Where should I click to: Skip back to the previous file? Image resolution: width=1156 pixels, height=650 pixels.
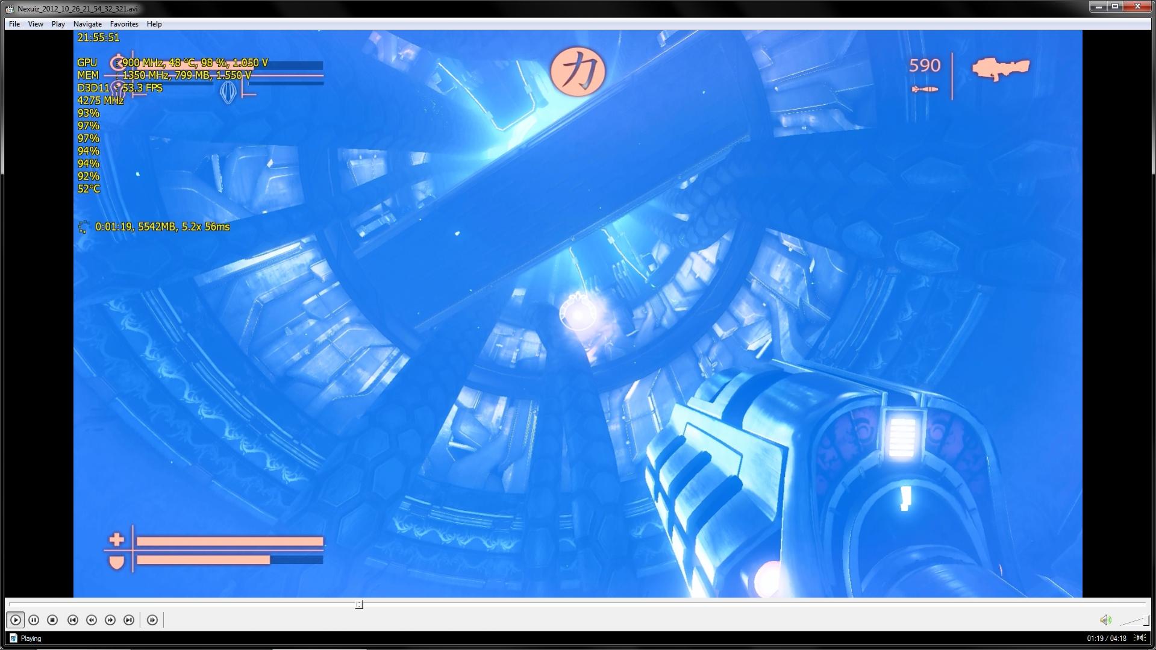pos(73,620)
